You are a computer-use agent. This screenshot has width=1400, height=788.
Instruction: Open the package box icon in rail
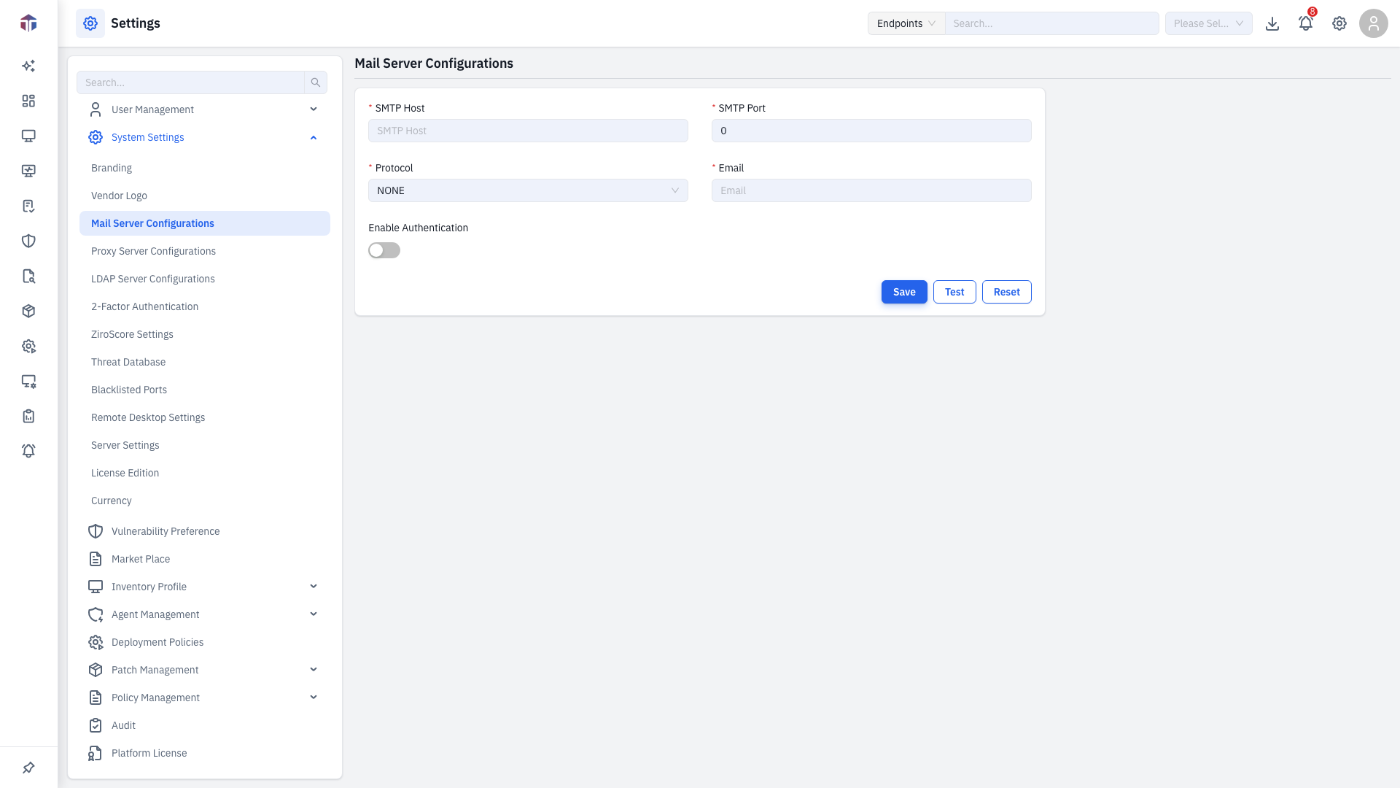(x=28, y=311)
